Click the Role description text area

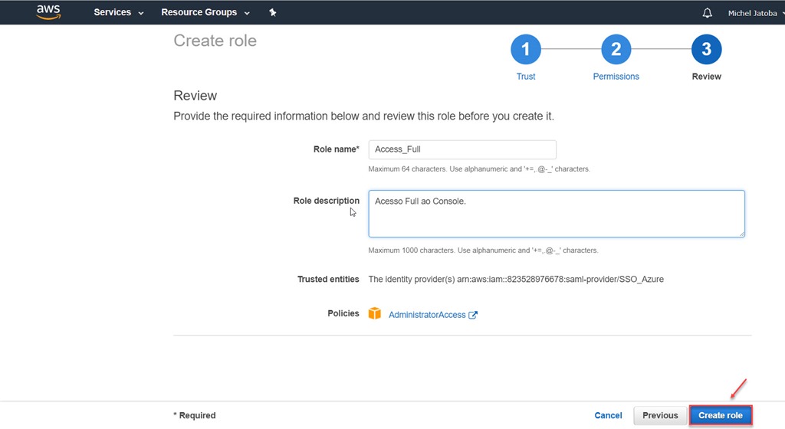click(x=557, y=214)
